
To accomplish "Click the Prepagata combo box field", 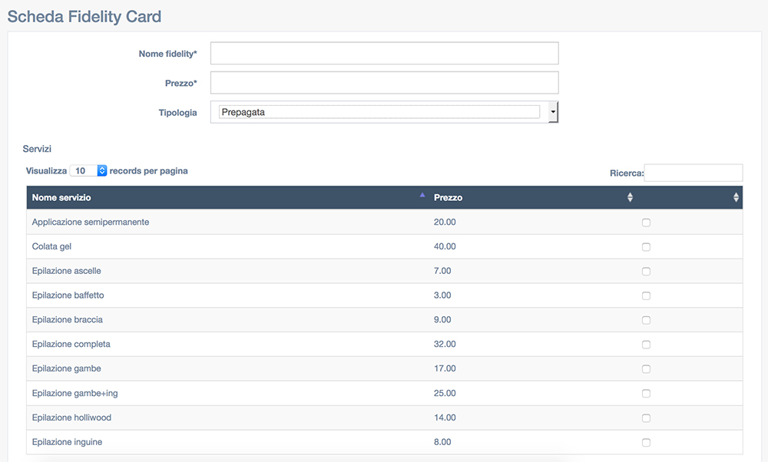I will pos(379,112).
